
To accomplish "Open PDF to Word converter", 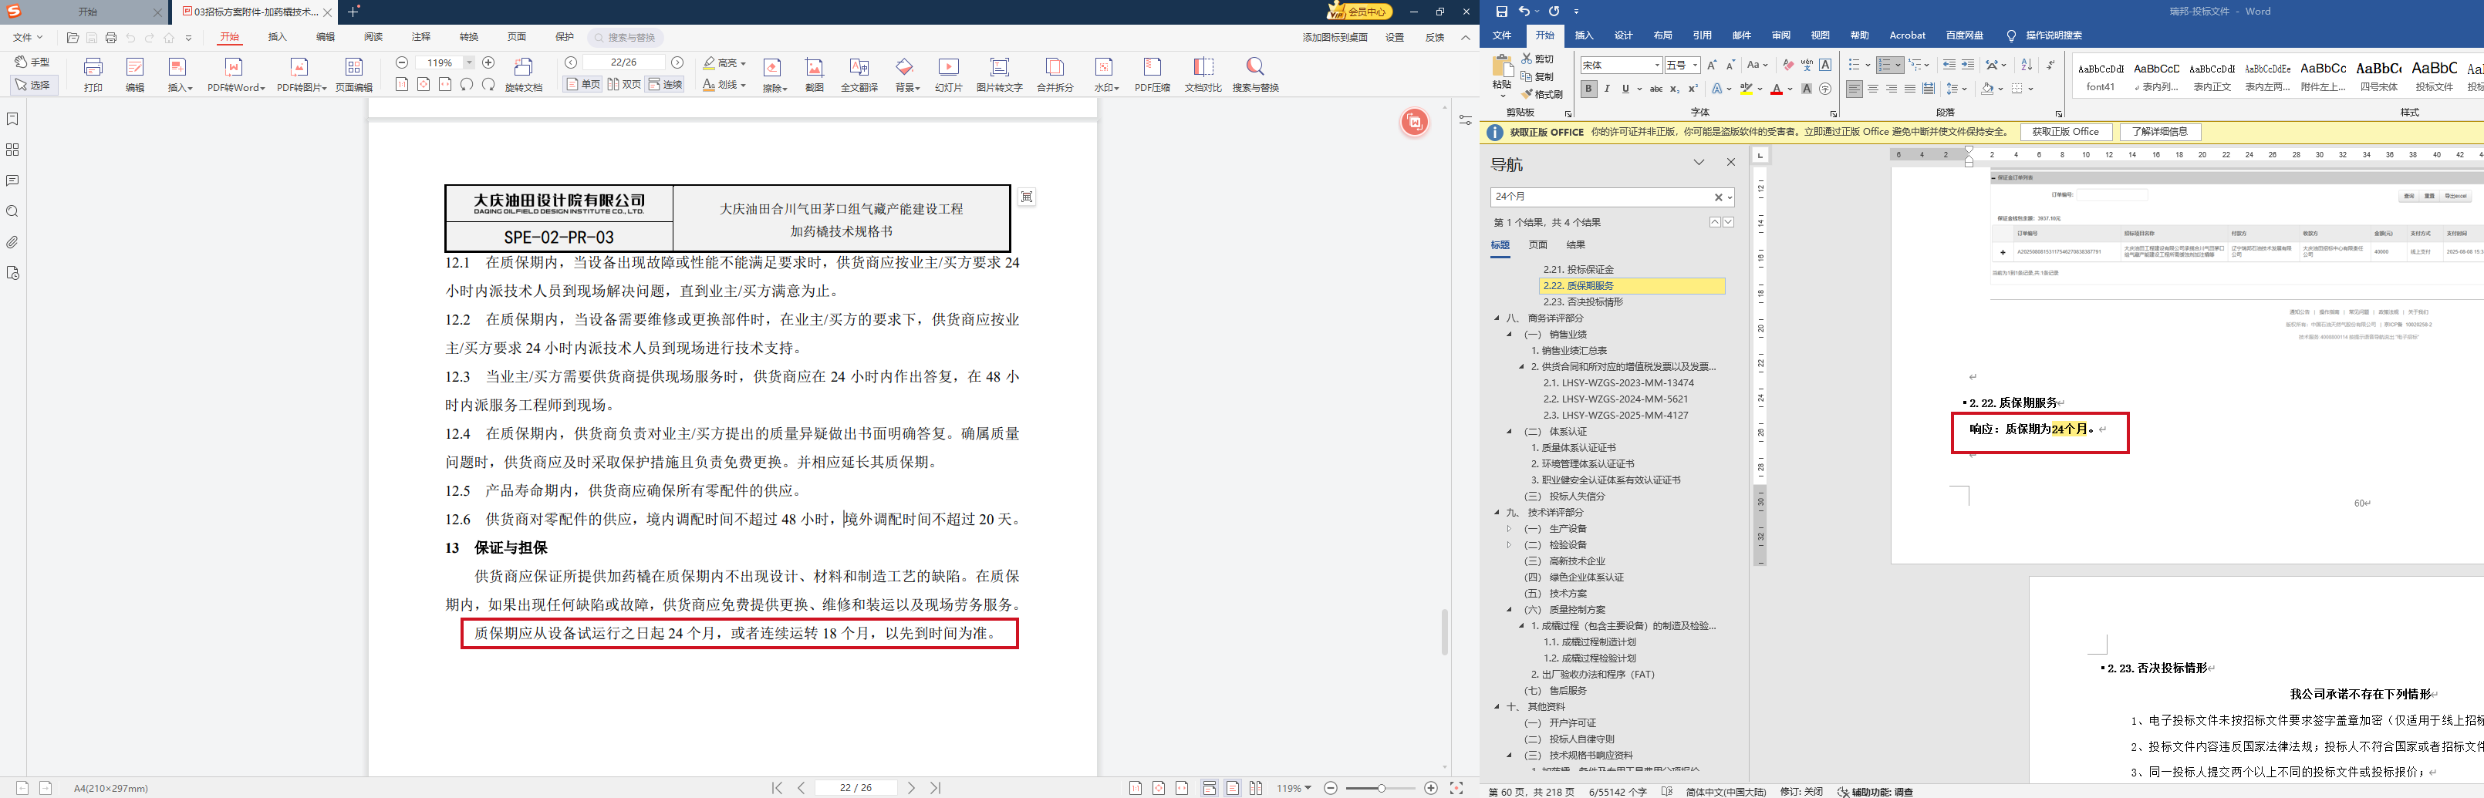I will (x=235, y=74).
